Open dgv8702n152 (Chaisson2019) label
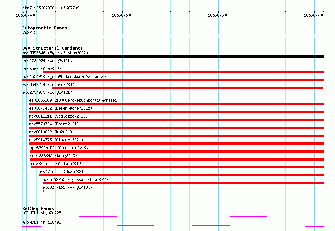The image size is (335, 231). tap(59, 148)
